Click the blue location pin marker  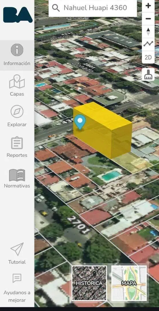coord(80,122)
